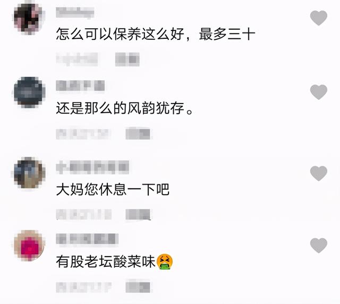The height and width of the screenshot is (304, 340).
Task: Open username above '大妈您休息一下吧'
Action: point(92,167)
